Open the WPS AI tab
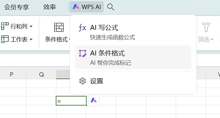 (x=87, y=7)
